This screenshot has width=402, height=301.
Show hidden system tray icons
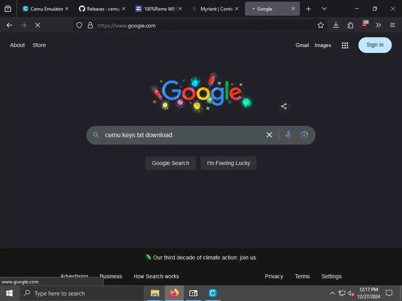pyautogui.click(x=332, y=293)
